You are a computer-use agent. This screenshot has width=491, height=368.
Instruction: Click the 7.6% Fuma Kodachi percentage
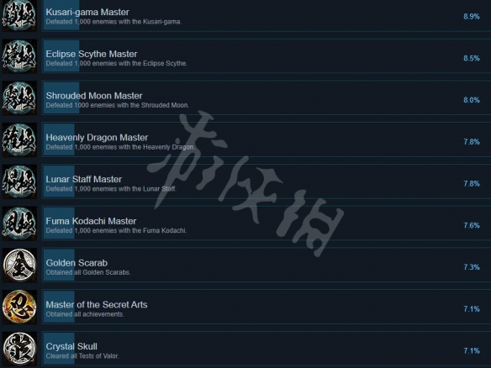[x=472, y=225]
